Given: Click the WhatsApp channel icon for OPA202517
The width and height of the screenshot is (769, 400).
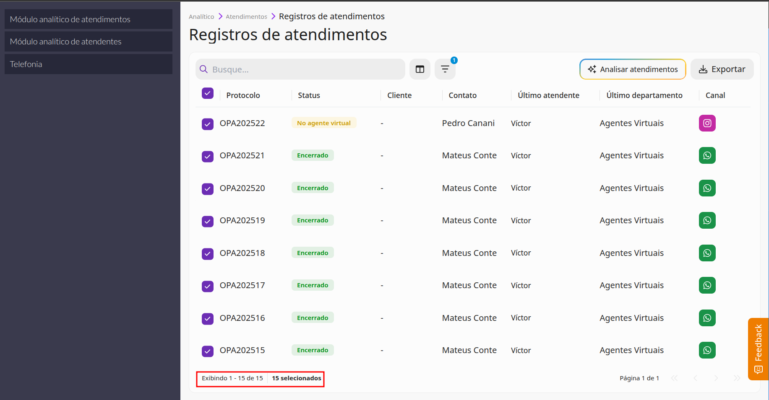Looking at the screenshot, I should (707, 285).
